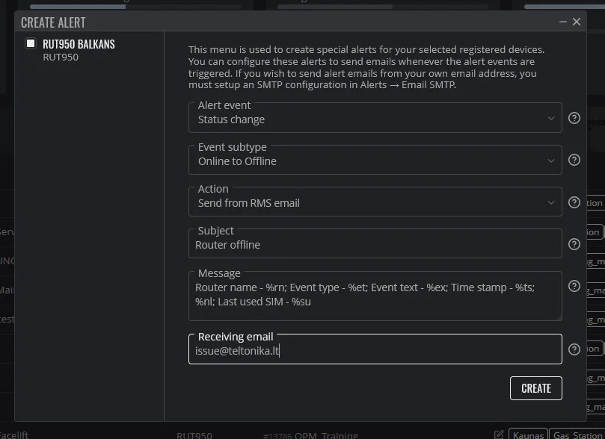
Task: Click edit pencil icon near Kaunas tag
Action: click(499, 435)
